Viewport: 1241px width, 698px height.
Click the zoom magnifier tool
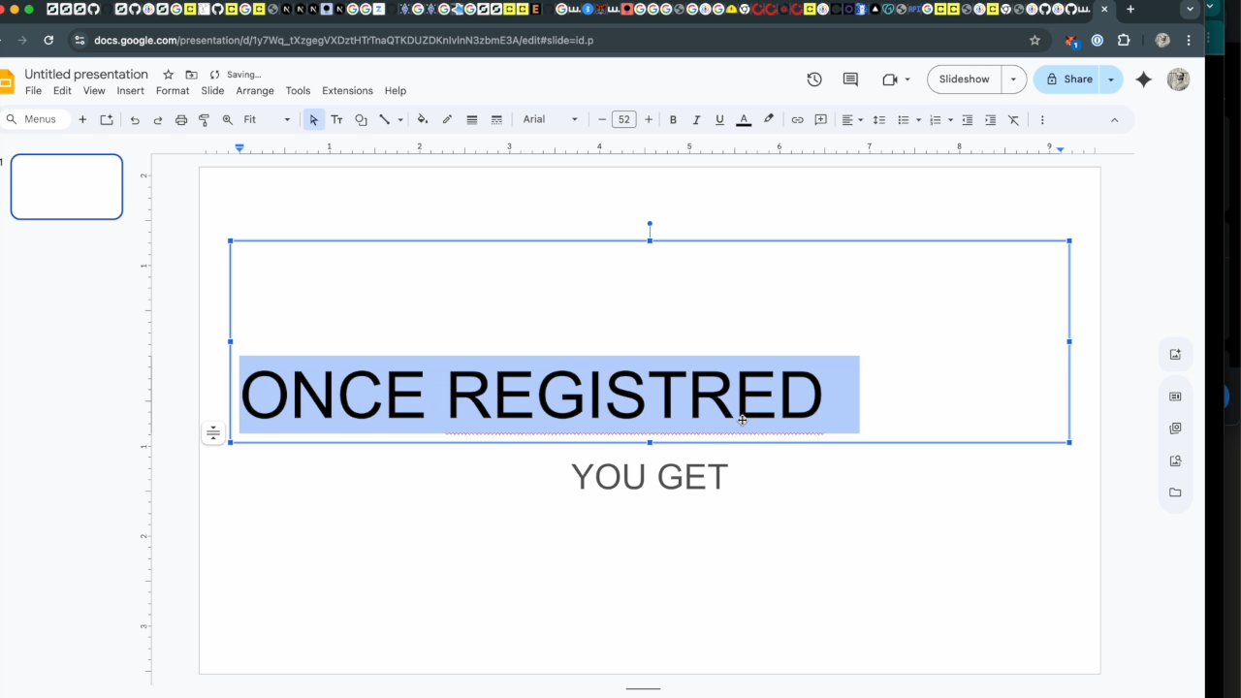pyautogui.click(x=228, y=119)
